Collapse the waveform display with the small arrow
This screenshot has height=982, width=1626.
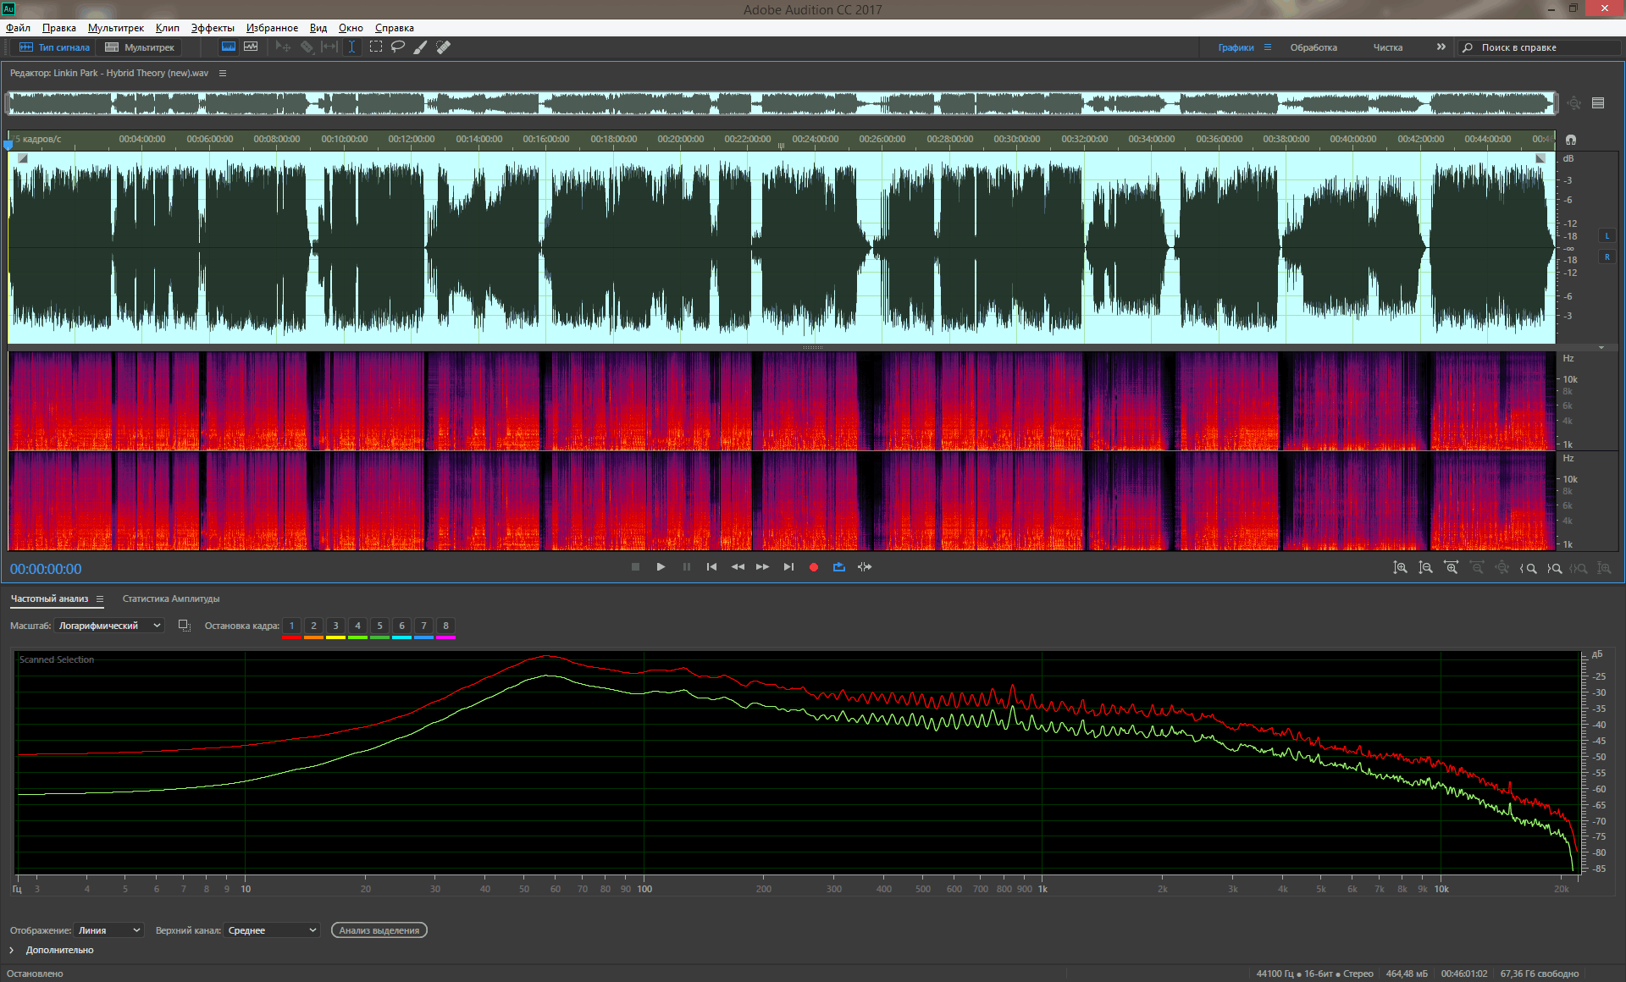point(1601,348)
